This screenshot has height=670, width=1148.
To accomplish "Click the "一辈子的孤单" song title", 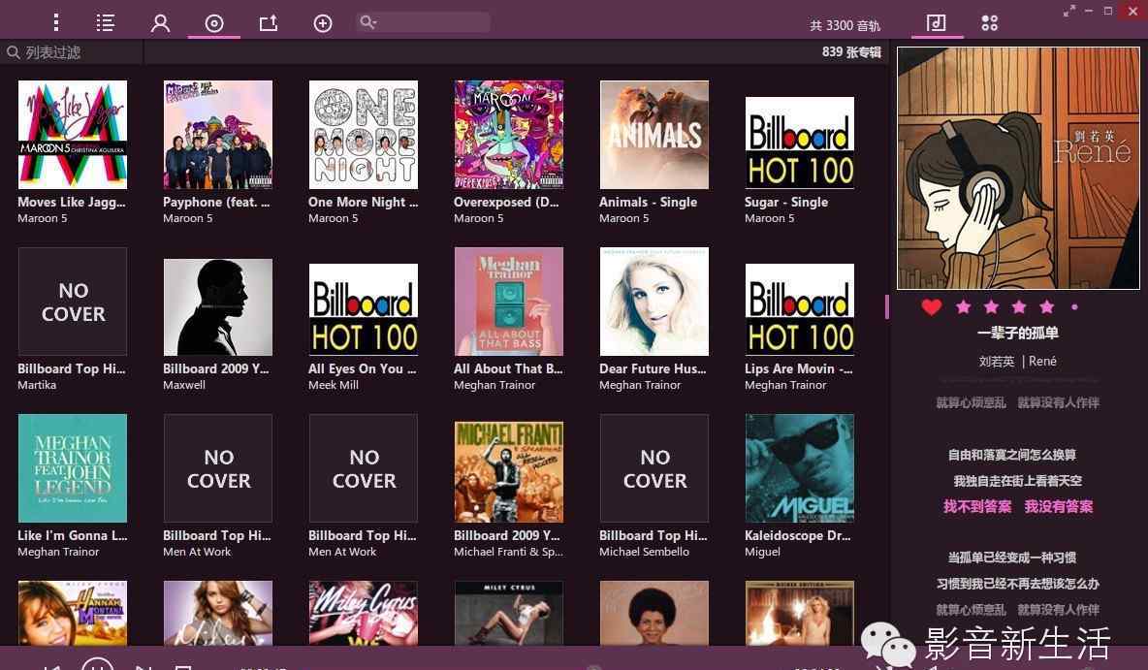I will (x=1018, y=334).
